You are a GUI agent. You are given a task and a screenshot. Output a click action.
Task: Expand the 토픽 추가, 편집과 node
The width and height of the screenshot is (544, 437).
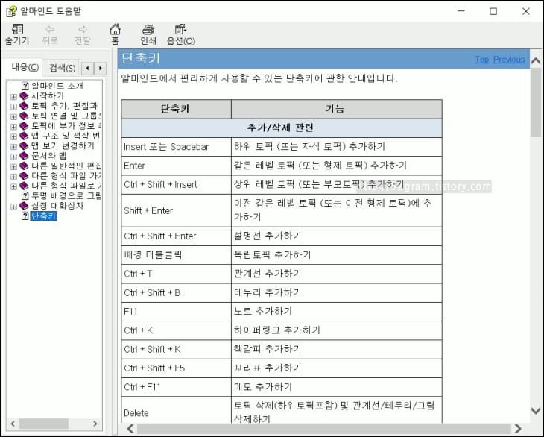coord(13,107)
